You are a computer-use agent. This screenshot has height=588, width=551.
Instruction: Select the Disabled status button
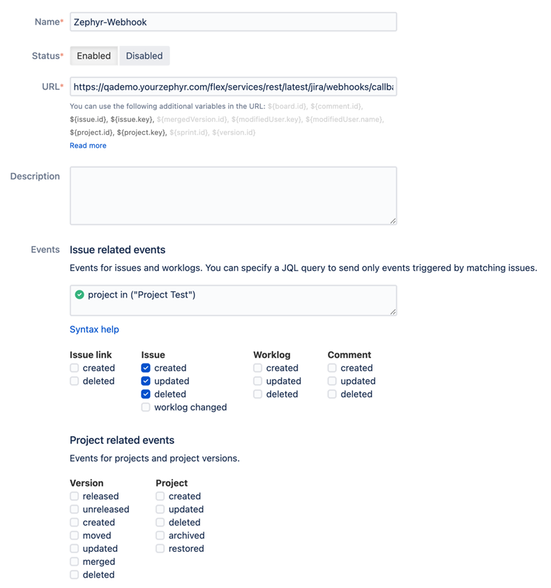click(144, 56)
